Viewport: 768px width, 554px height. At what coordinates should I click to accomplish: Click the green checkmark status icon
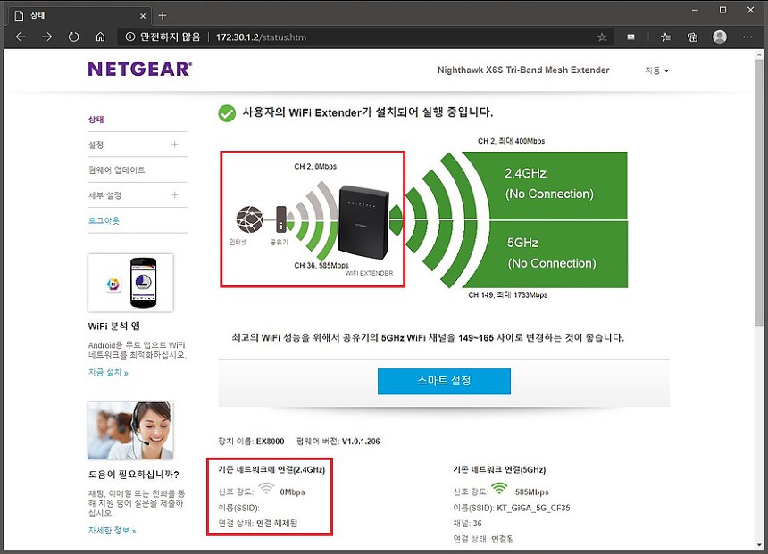pos(227,113)
